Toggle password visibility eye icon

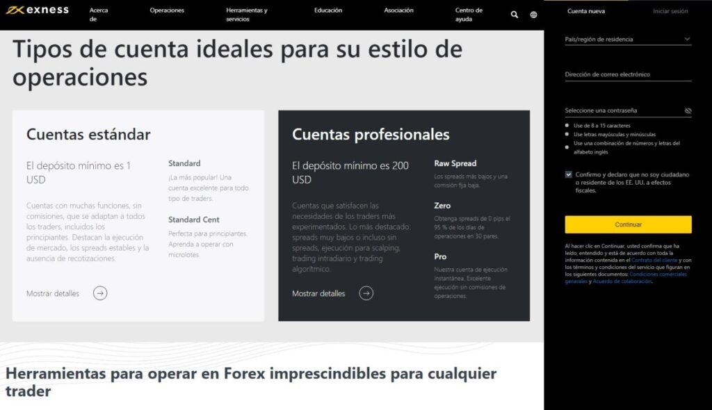click(688, 110)
